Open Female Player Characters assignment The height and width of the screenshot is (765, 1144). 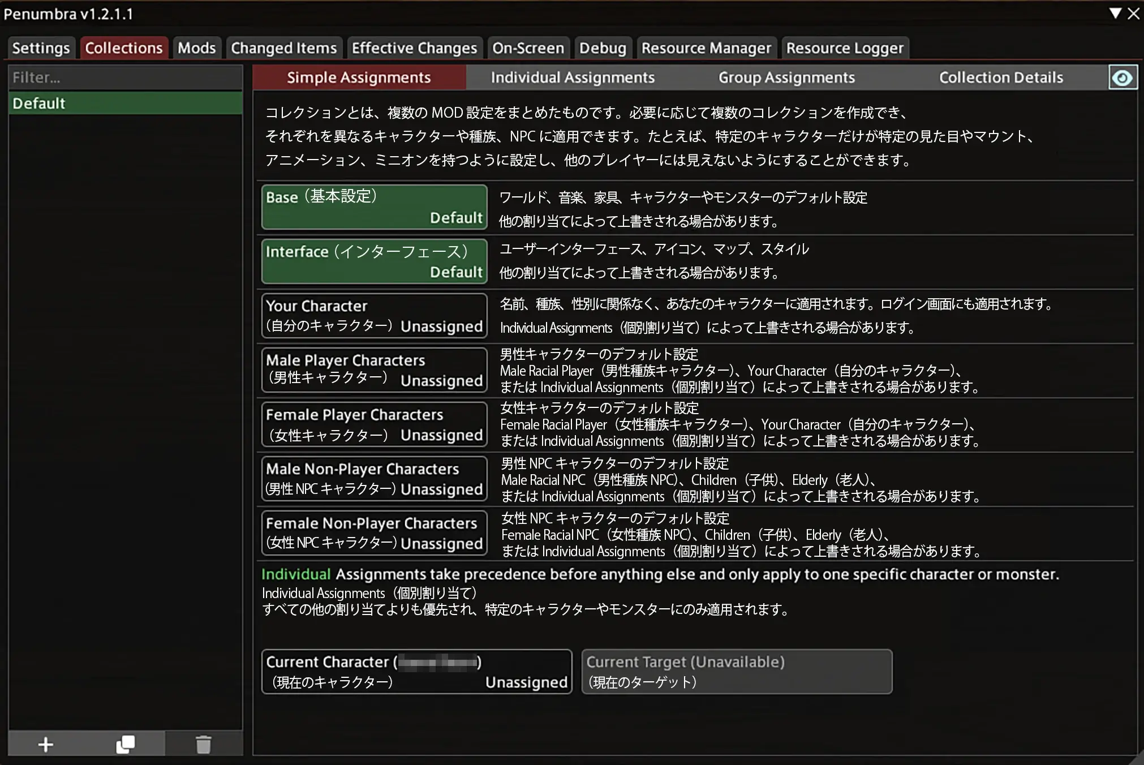(374, 424)
